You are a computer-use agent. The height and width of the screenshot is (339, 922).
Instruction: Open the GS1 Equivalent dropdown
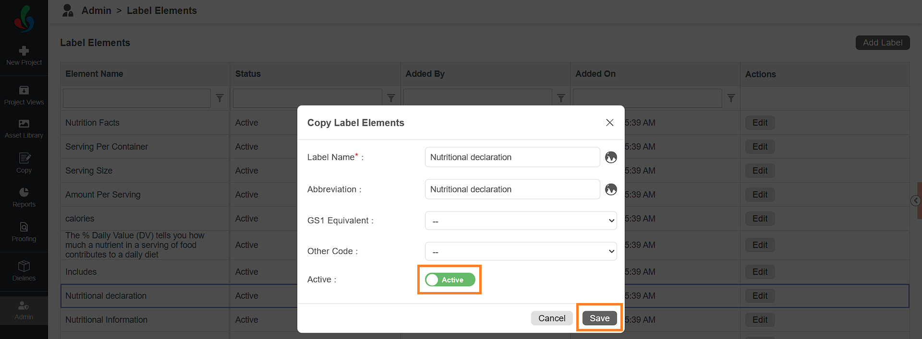[521, 221]
